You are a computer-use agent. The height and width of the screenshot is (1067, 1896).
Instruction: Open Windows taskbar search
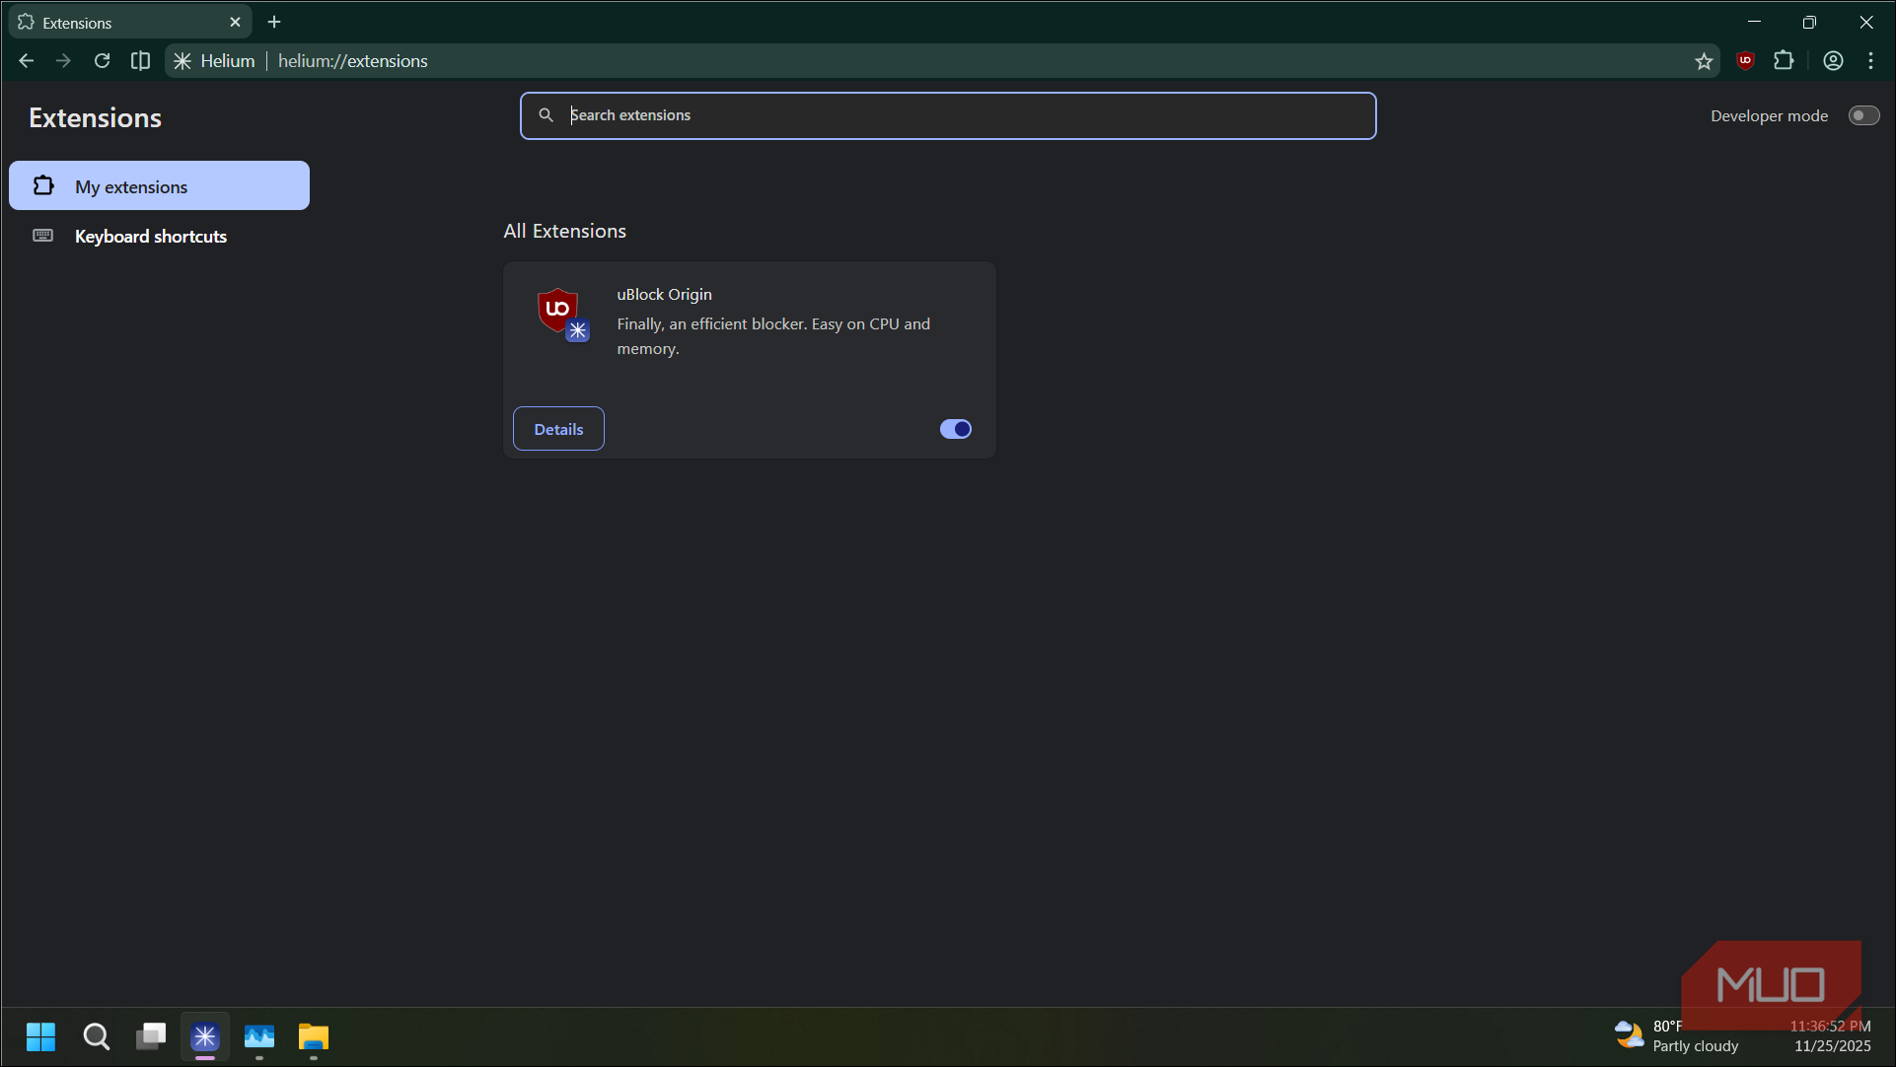(96, 1036)
